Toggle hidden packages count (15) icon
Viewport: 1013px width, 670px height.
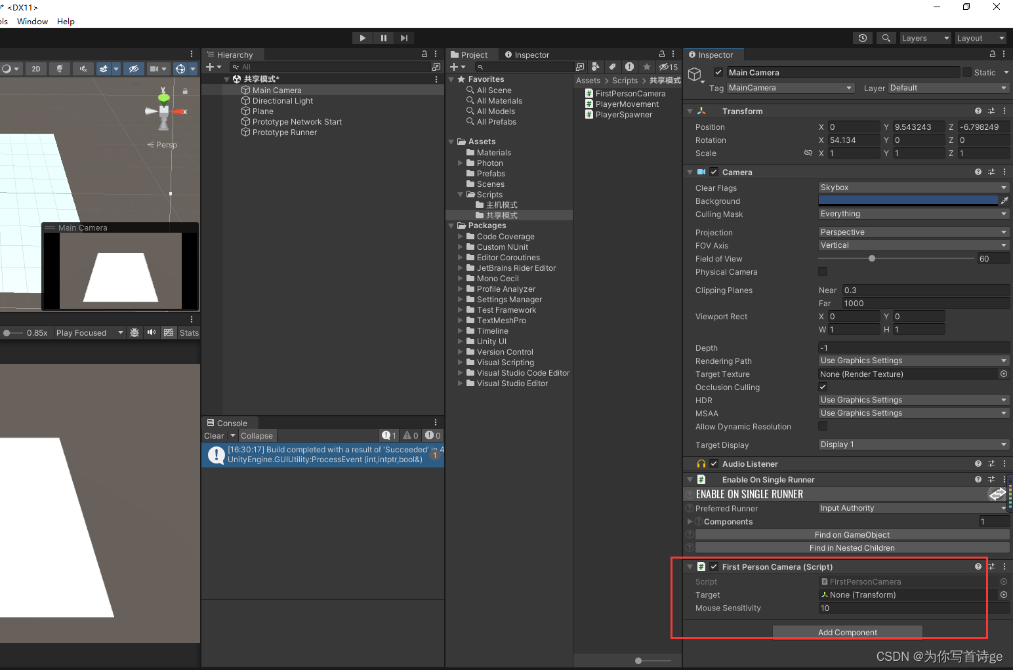pyautogui.click(x=669, y=67)
